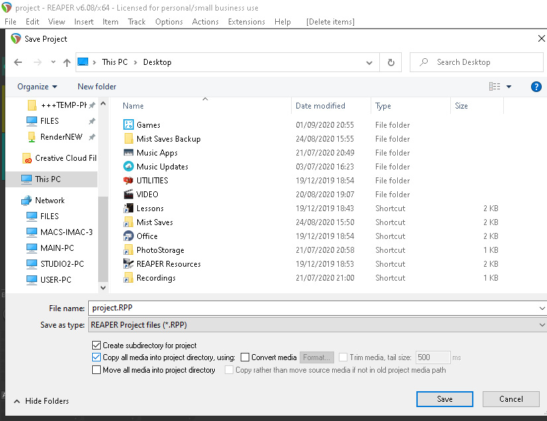Click the Games folder icon
This screenshot has height=421, width=547.
(129, 124)
